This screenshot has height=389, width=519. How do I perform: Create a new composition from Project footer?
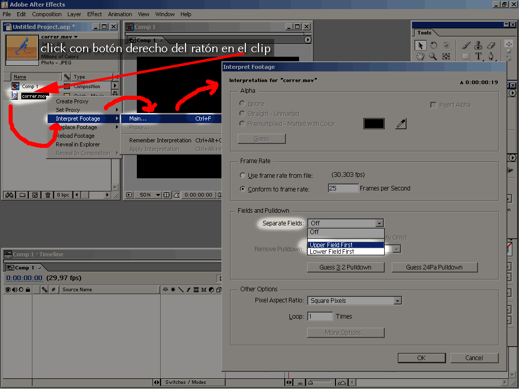click(x=35, y=195)
